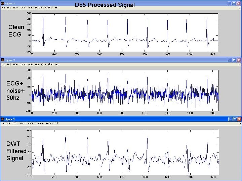The height and width of the screenshot is (181, 242).
Task: Open the Tools menu in Figure 2
Action: point(30,64)
